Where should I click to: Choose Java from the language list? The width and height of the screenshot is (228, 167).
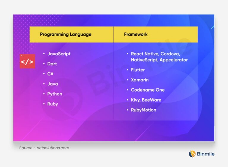(x=53, y=84)
